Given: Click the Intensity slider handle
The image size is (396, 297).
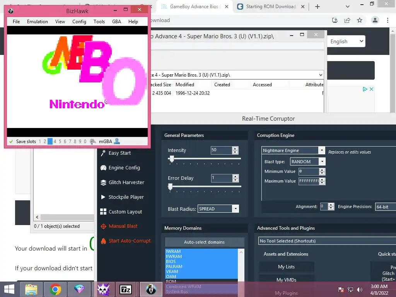Looking at the screenshot, I should coord(172,159).
